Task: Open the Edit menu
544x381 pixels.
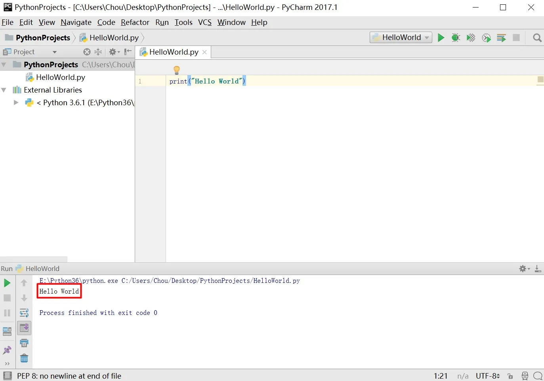Action: pos(26,23)
